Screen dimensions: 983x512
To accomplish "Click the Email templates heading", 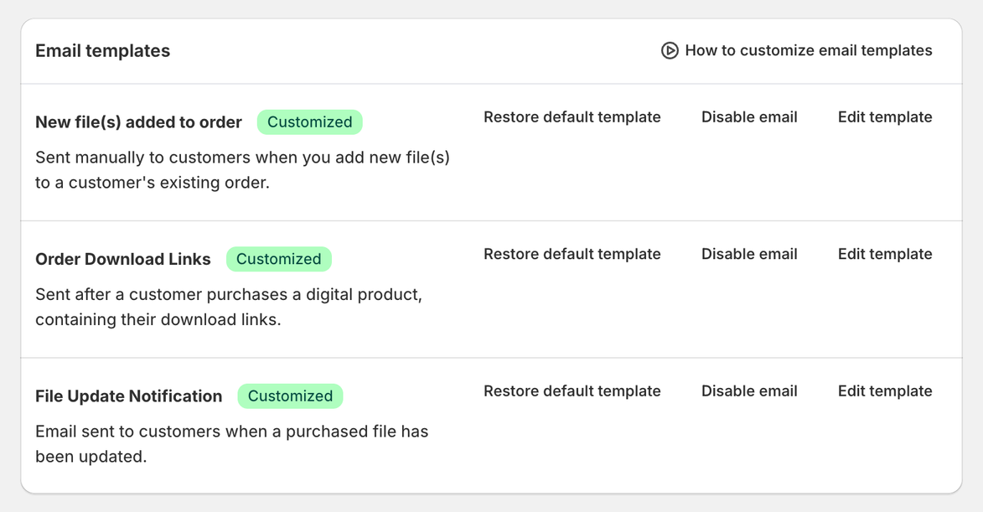I will [x=103, y=51].
